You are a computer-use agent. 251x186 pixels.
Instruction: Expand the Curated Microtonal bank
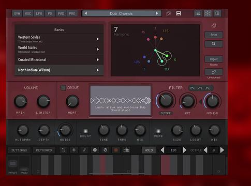[59, 59]
